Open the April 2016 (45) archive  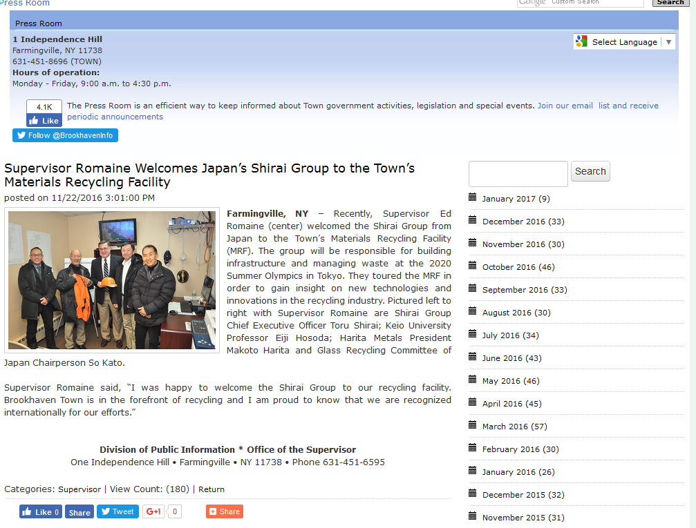[x=511, y=404]
